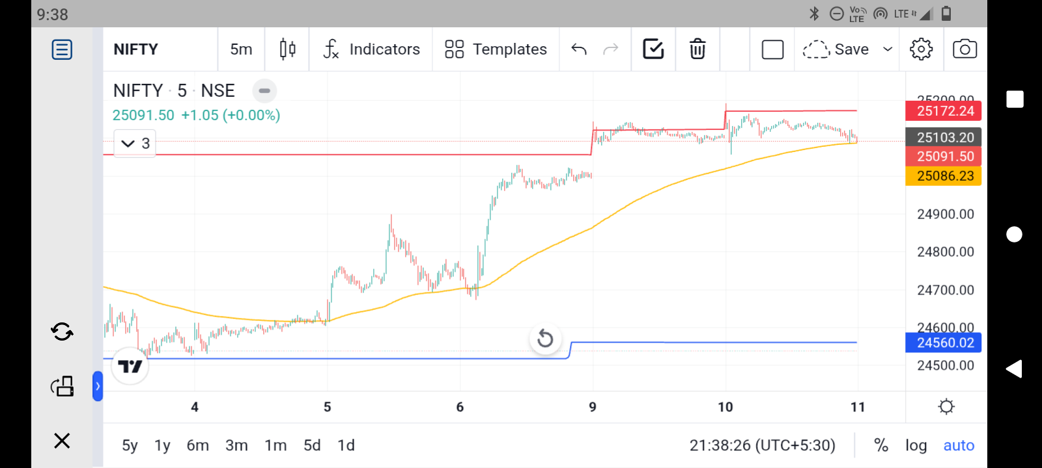This screenshot has height=468, width=1042.
Task: Redo the chart action
Action: click(x=611, y=49)
